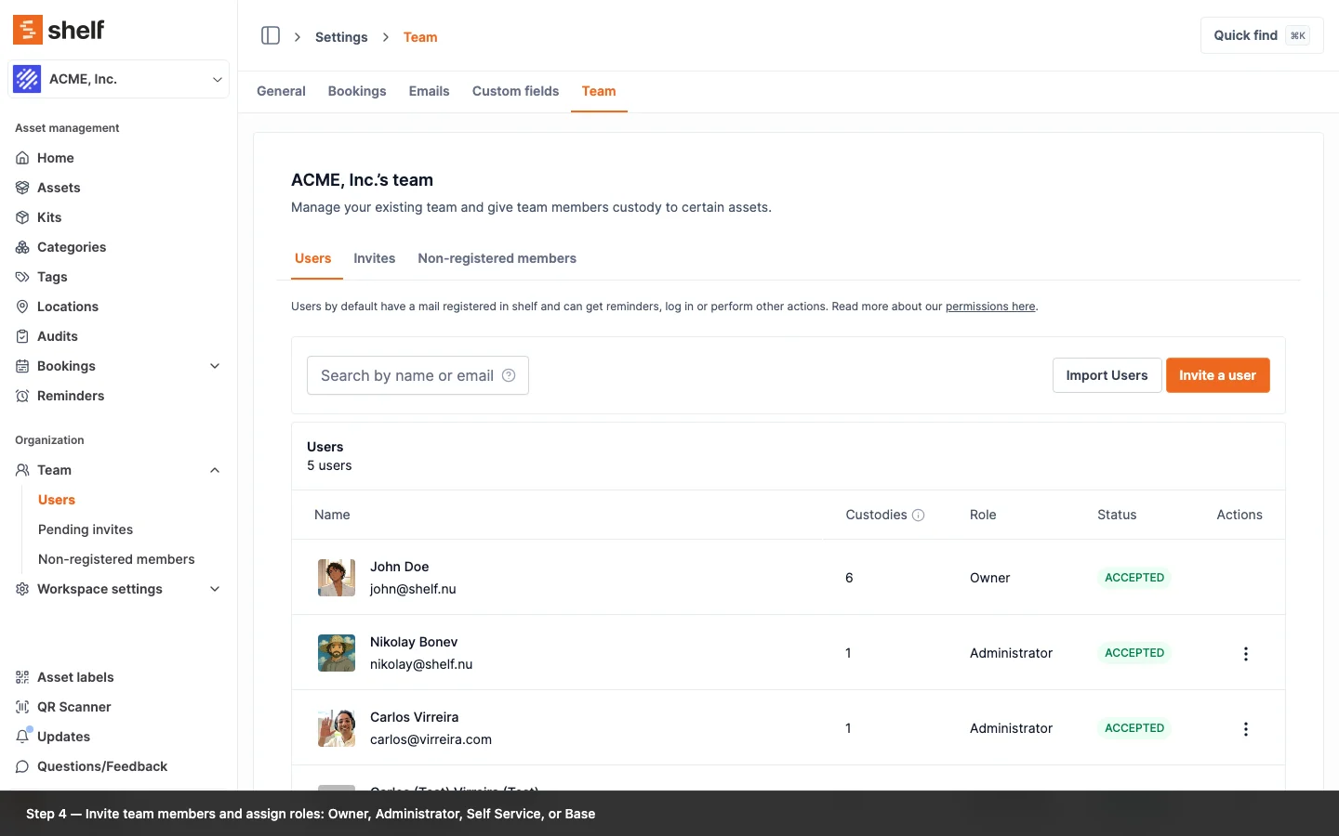The width and height of the screenshot is (1339, 836).
Task: Expand Workspace settings in sidebar
Action: pyautogui.click(x=215, y=589)
